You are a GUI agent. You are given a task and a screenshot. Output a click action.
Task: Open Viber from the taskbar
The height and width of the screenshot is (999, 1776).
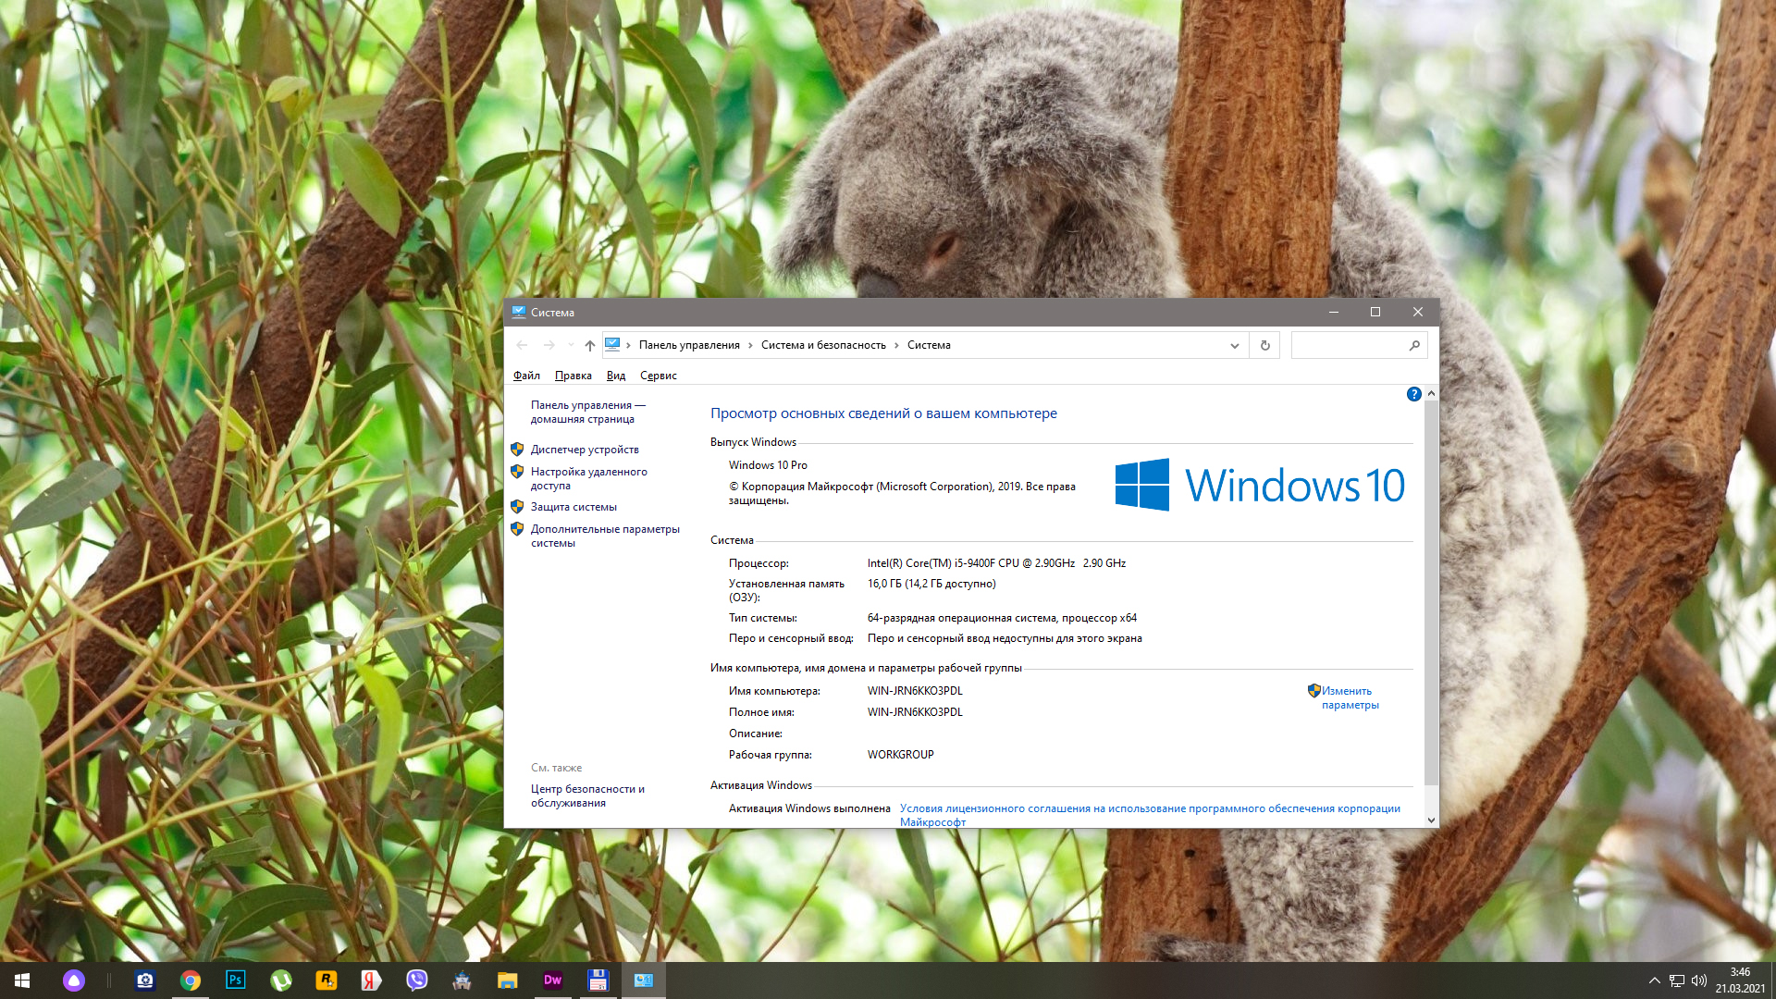(416, 980)
